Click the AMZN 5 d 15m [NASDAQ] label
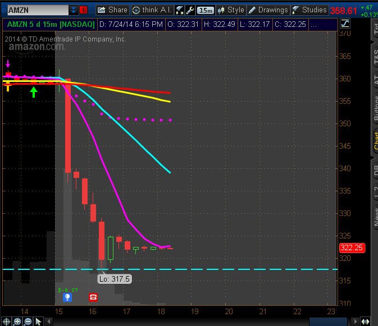This screenshot has width=378, height=326. tap(51, 24)
